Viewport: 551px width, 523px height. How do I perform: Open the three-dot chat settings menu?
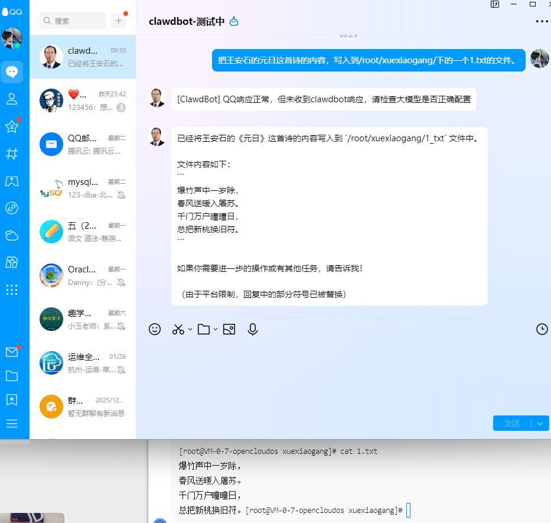click(x=542, y=21)
